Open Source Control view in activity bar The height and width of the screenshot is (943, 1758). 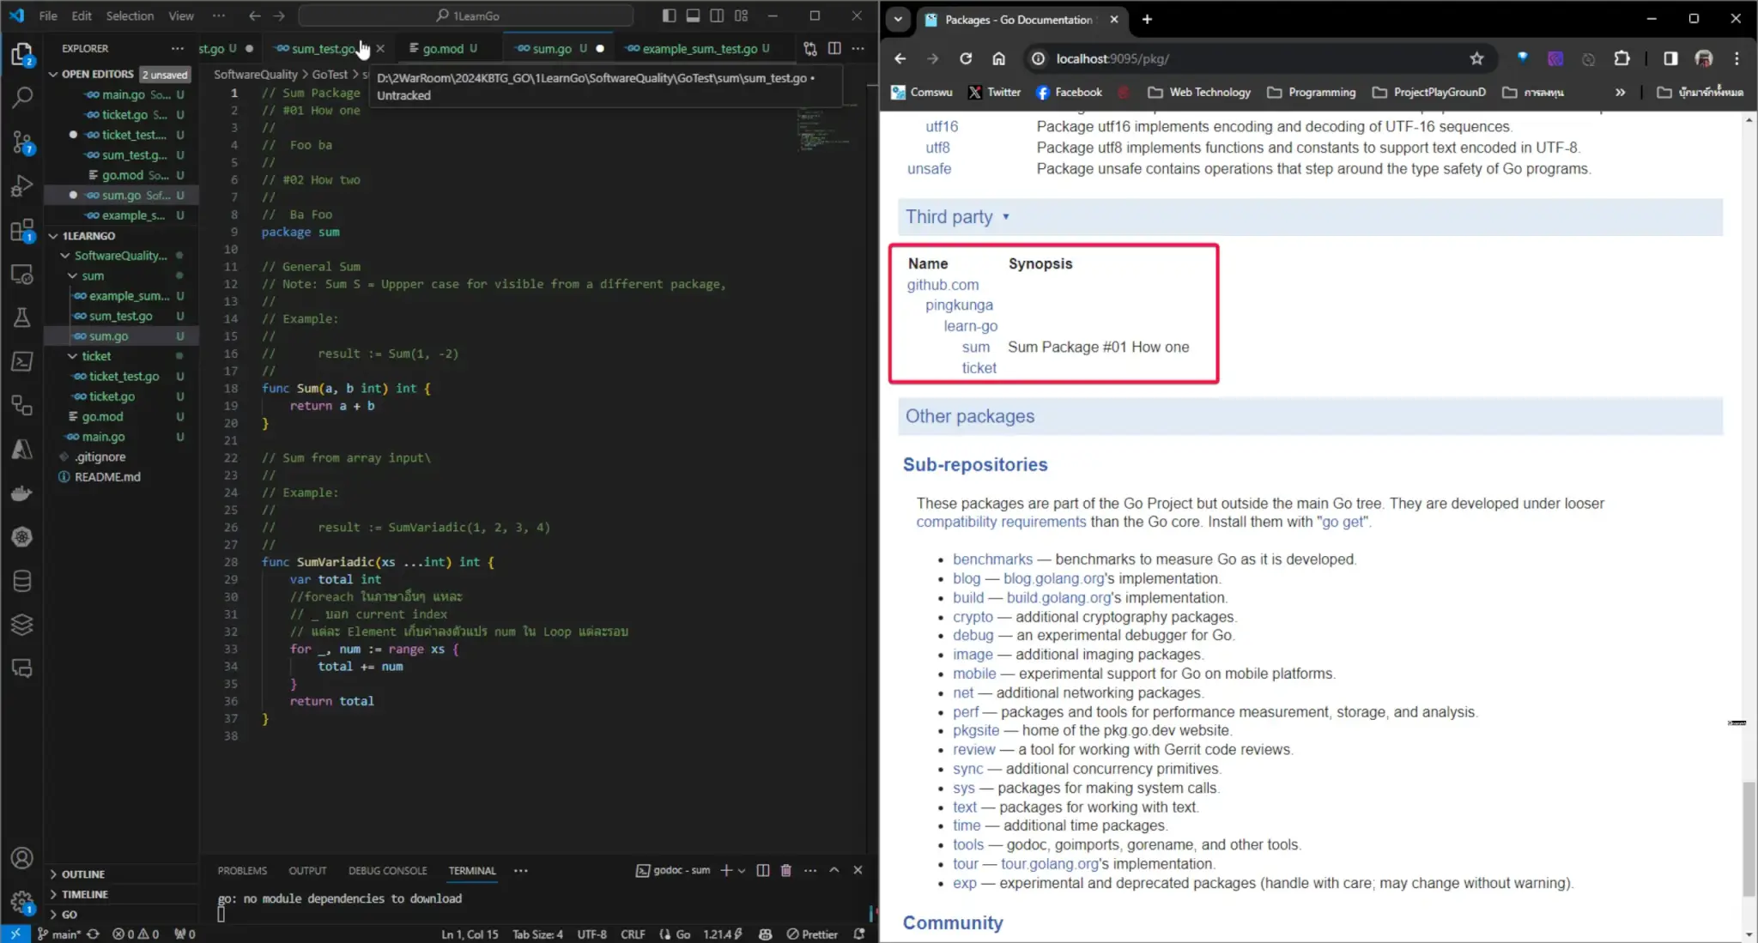point(22,142)
